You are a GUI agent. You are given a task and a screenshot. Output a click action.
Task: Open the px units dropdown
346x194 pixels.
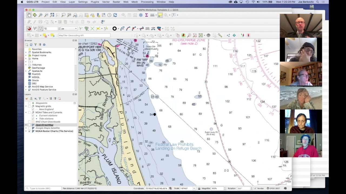pyautogui.click(x=69, y=29)
